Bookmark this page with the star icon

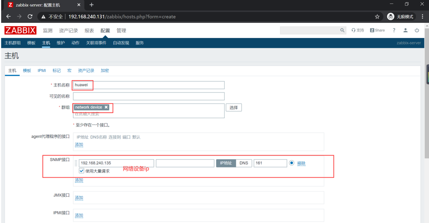click(x=377, y=17)
